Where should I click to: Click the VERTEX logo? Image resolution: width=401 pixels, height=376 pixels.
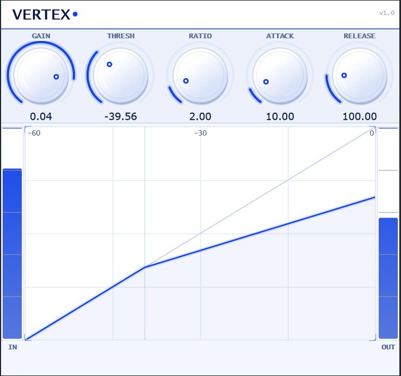pos(45,14)
